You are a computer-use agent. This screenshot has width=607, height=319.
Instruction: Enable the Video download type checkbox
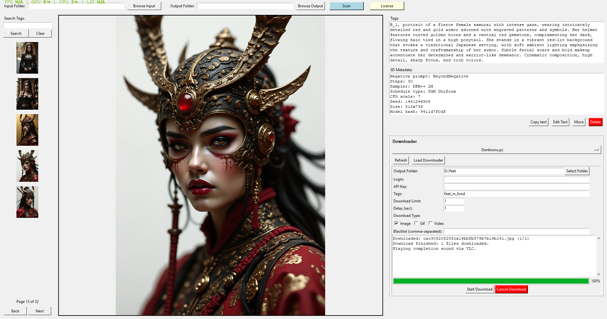pos(430,224)
